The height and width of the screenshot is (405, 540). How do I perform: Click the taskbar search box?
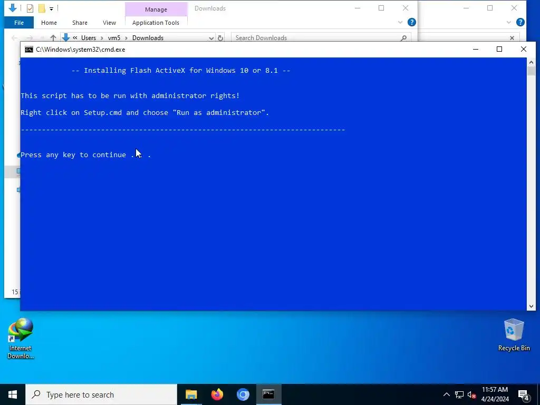point(101,394)
